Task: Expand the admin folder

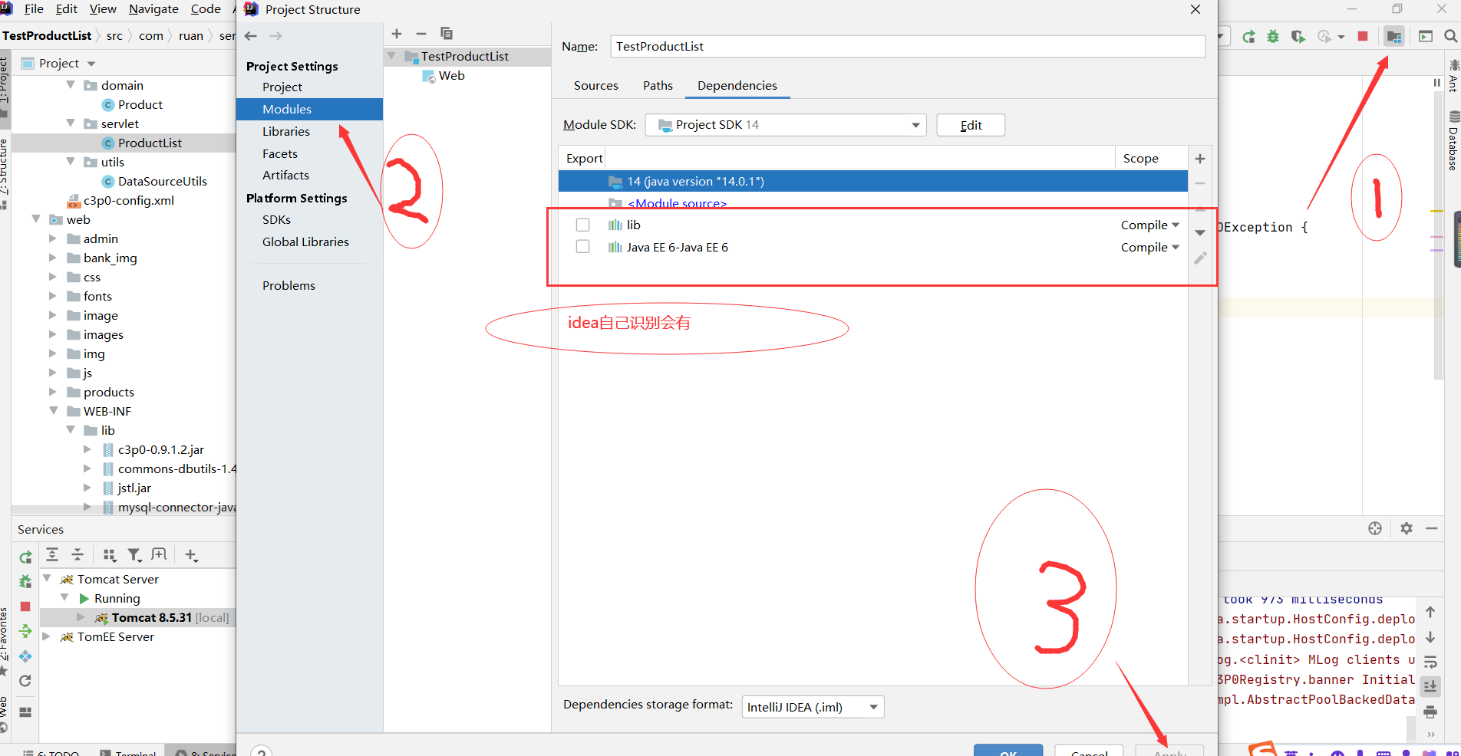Action: coord(53,238)
